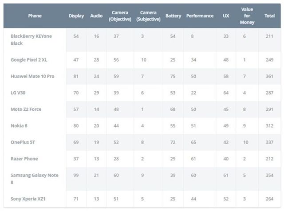Sort by the Display column header
Image resolution: width=284 pixels, height=211 pixels.
[76, 16]
